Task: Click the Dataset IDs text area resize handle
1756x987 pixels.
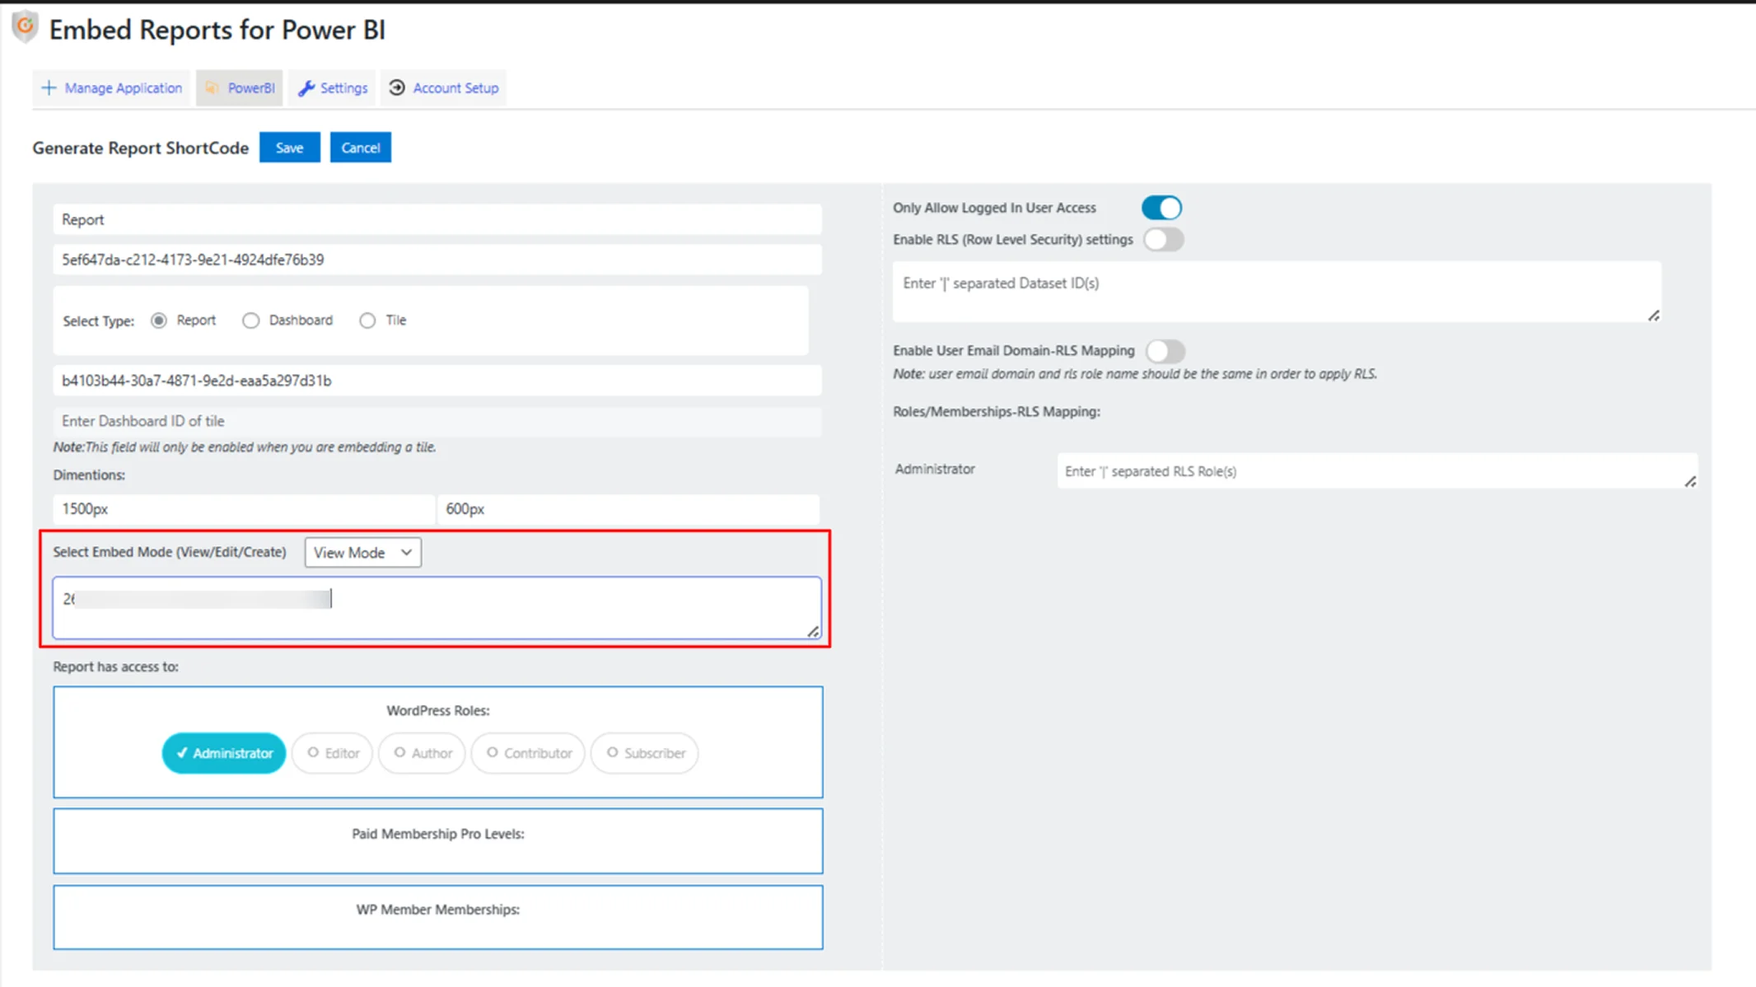Action: (1653, 316)
